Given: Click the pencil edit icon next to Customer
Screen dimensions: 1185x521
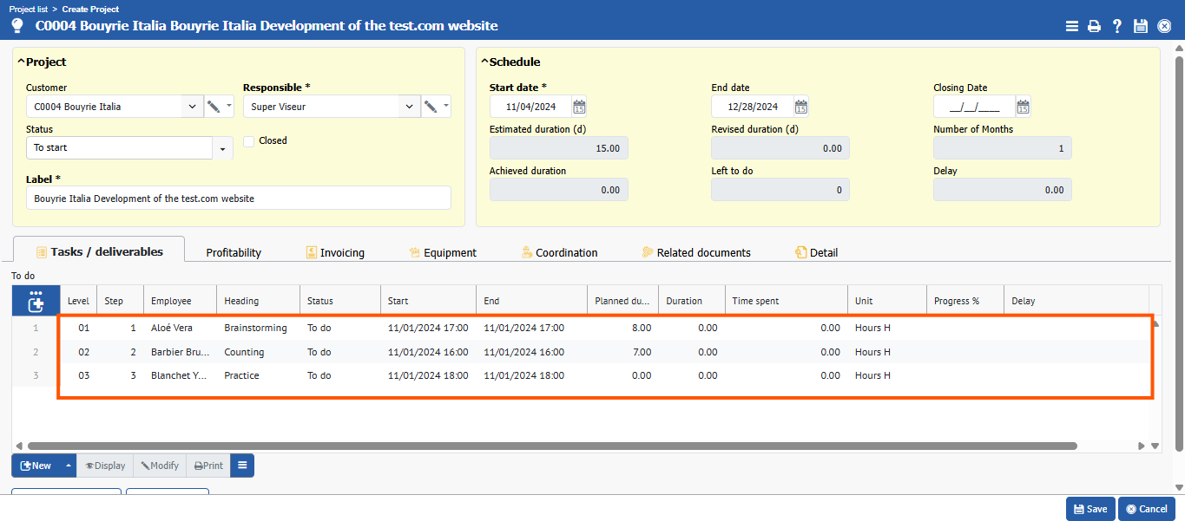Looking at the screenshot, I should tap(214, 107).
